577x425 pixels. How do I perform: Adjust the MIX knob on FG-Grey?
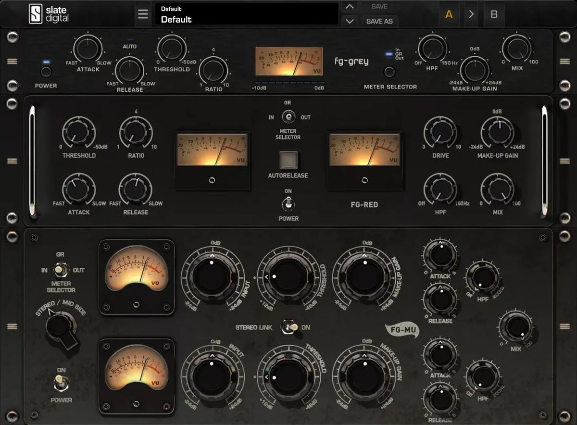518,50
